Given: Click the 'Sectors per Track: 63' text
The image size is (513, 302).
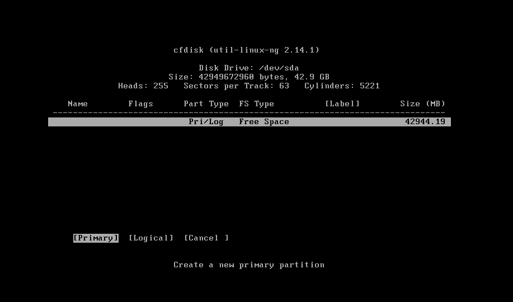Looking at the screenshot, I should pos(236,86).
